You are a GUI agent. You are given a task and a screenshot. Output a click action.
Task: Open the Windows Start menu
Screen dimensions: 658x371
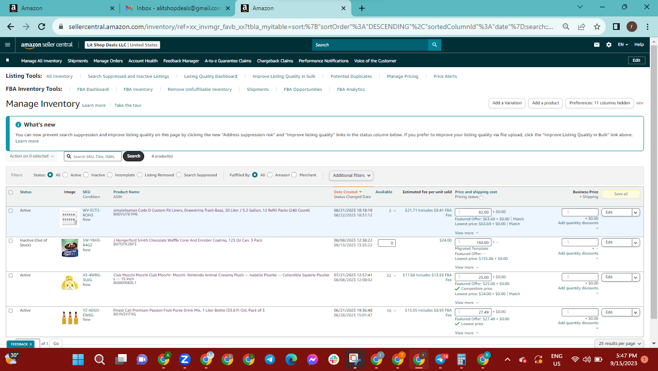[x=78, y=359]
